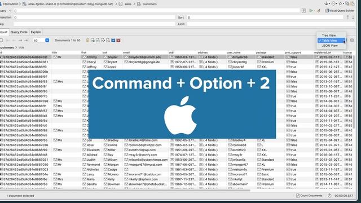Click the sort descending down arrow

pyautogui.click(x=353, y=17)
